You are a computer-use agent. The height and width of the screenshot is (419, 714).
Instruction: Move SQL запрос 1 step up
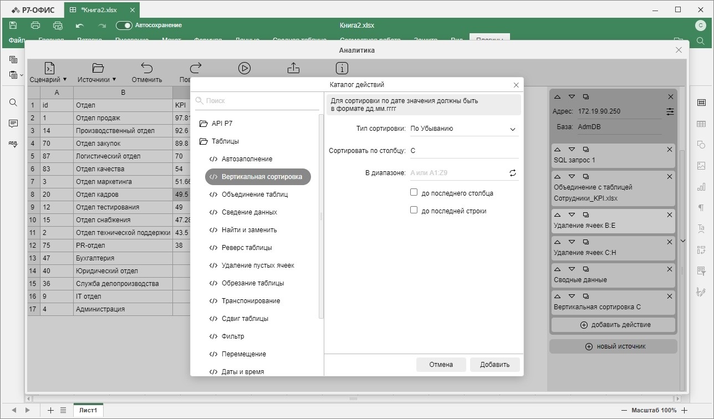click(558, 150)
